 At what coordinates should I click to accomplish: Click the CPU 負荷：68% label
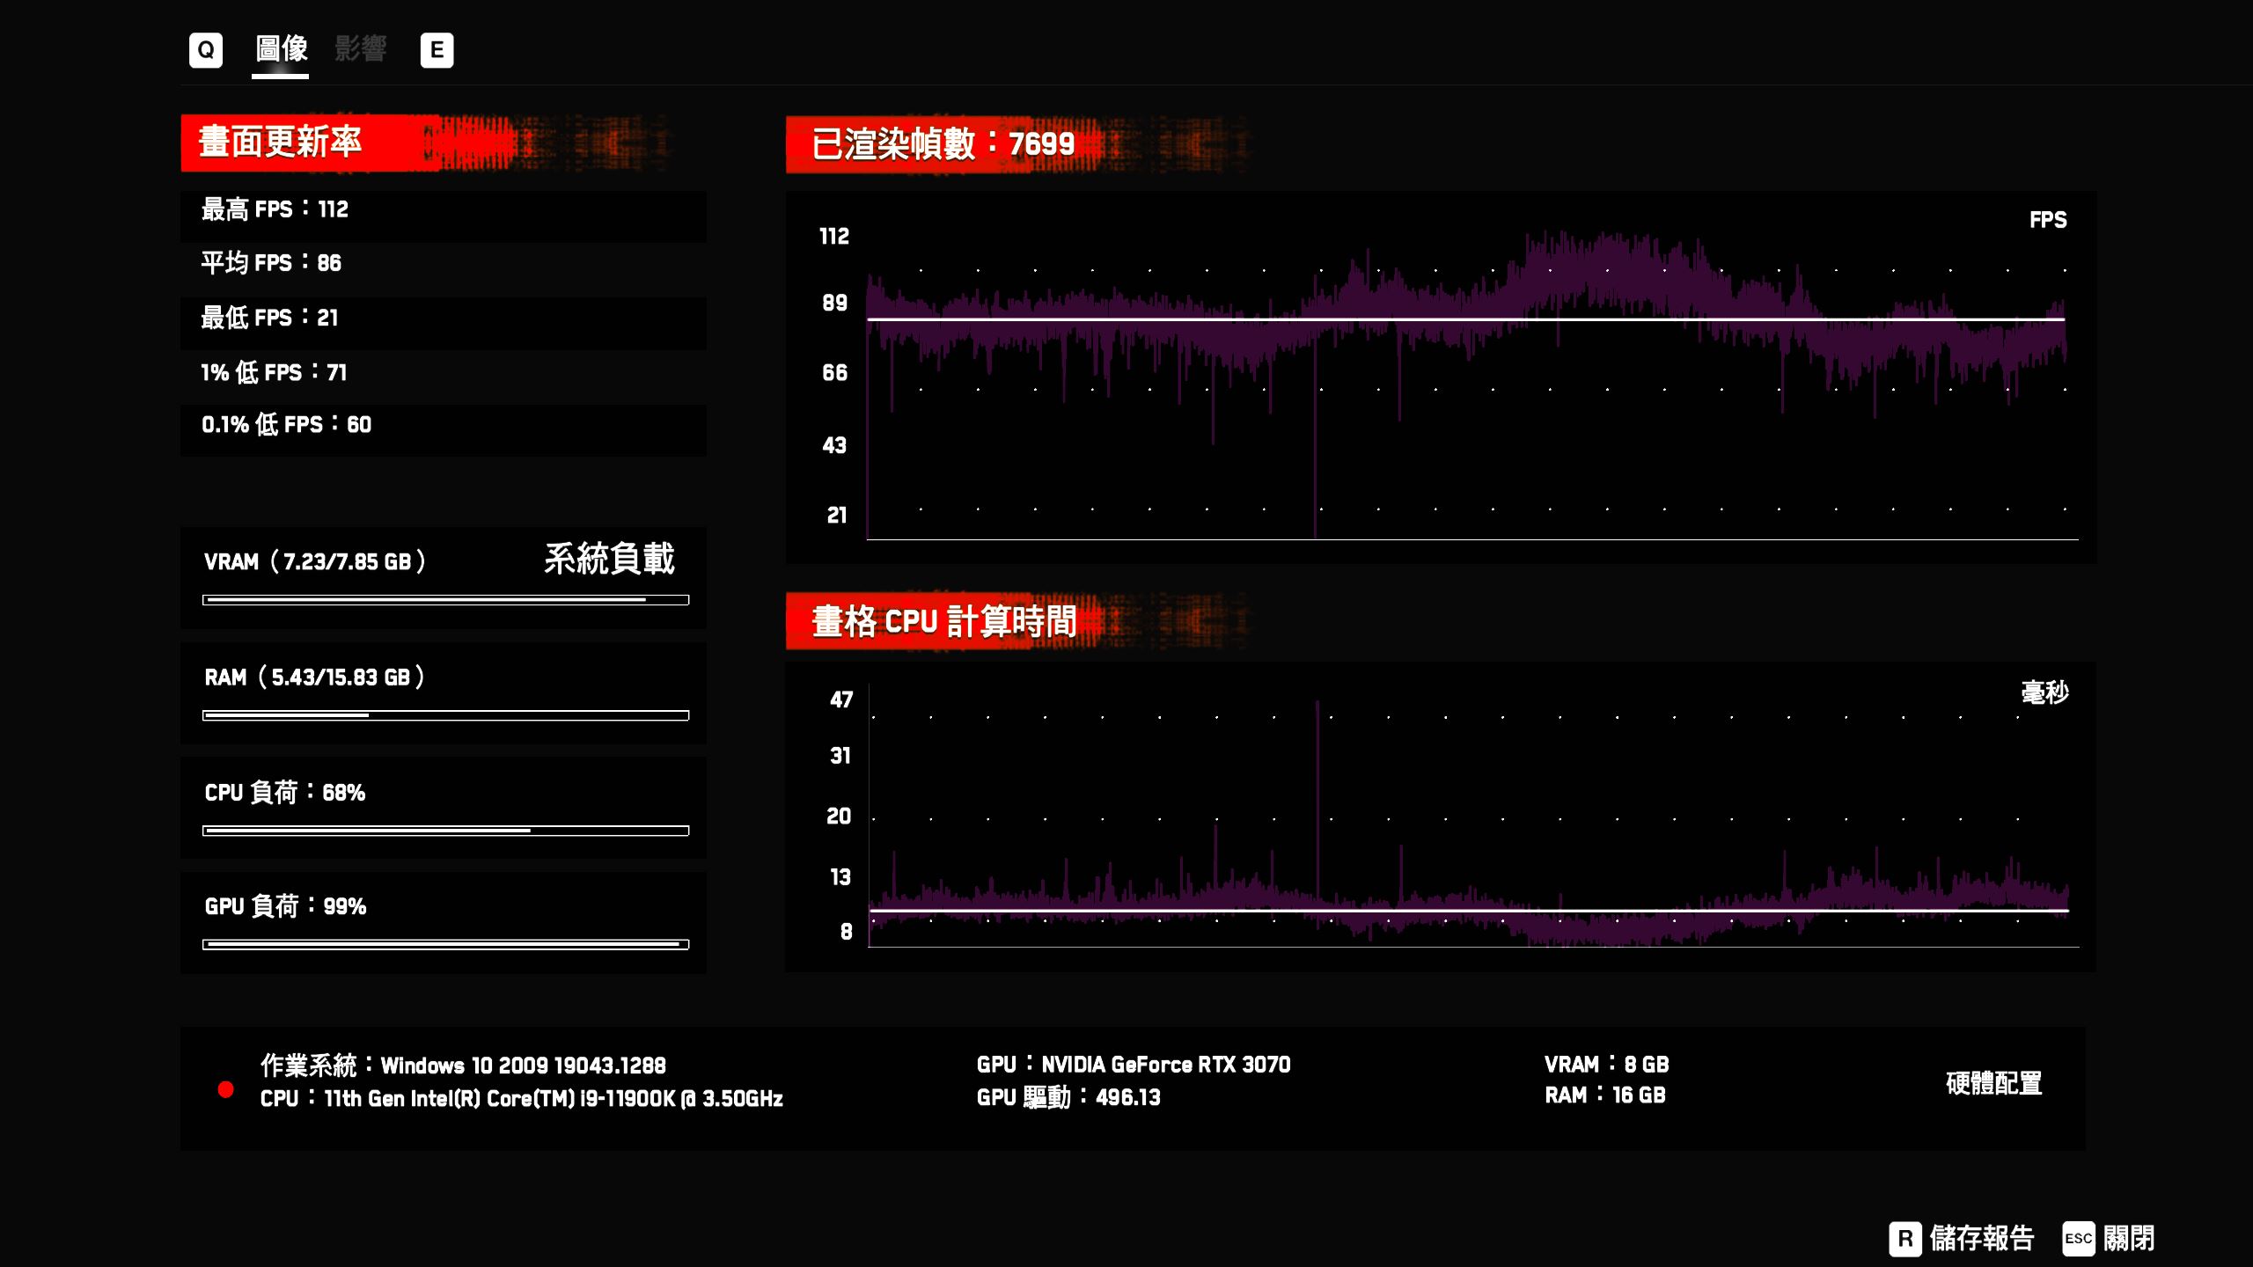point(284,792)
